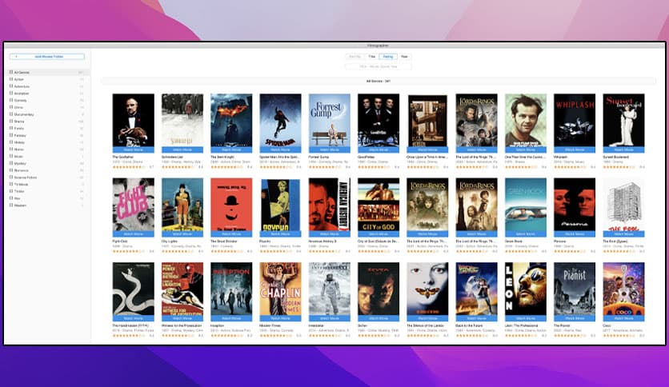Sort the library by Year
Screen dimensions: 669x387
pos(404,56)
